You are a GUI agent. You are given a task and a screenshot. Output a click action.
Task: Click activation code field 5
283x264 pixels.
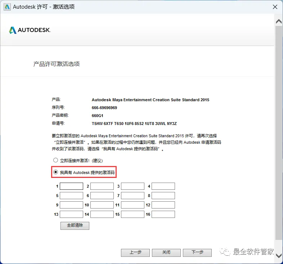pyautogui.click(x=72, y=196)
